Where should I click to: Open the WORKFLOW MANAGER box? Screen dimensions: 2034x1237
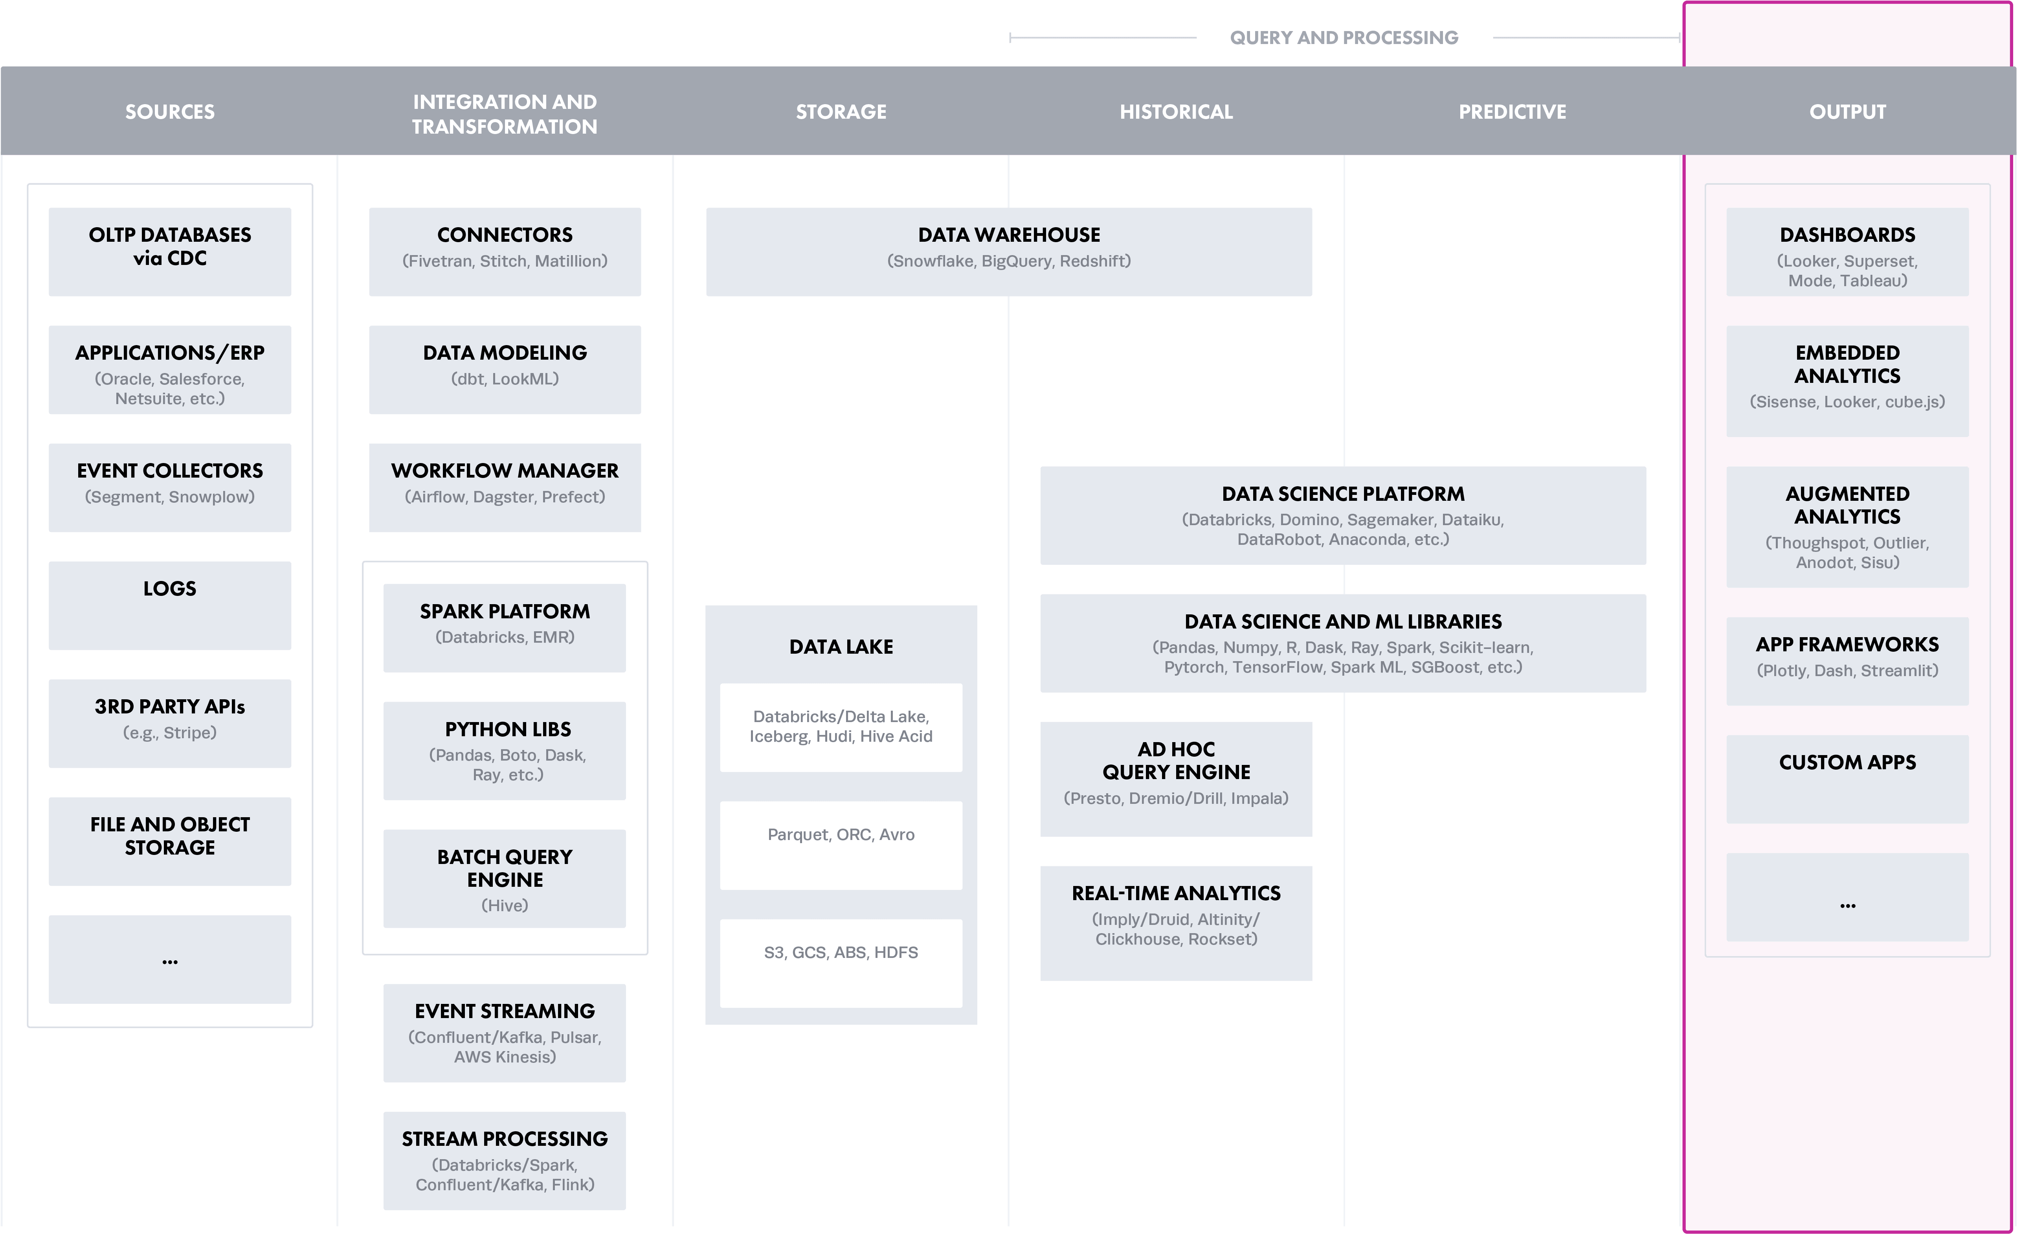(505, 488)
